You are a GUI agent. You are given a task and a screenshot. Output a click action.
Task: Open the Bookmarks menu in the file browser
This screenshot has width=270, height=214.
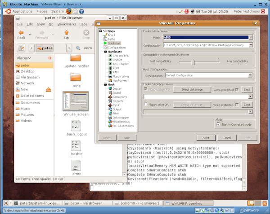[67, 24]
